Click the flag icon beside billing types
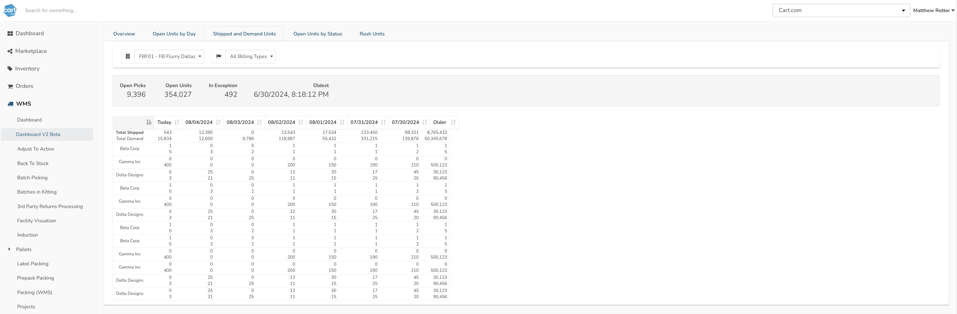This screenshot has width=957, height=314. pyautogui.click(x=219, y=56)
